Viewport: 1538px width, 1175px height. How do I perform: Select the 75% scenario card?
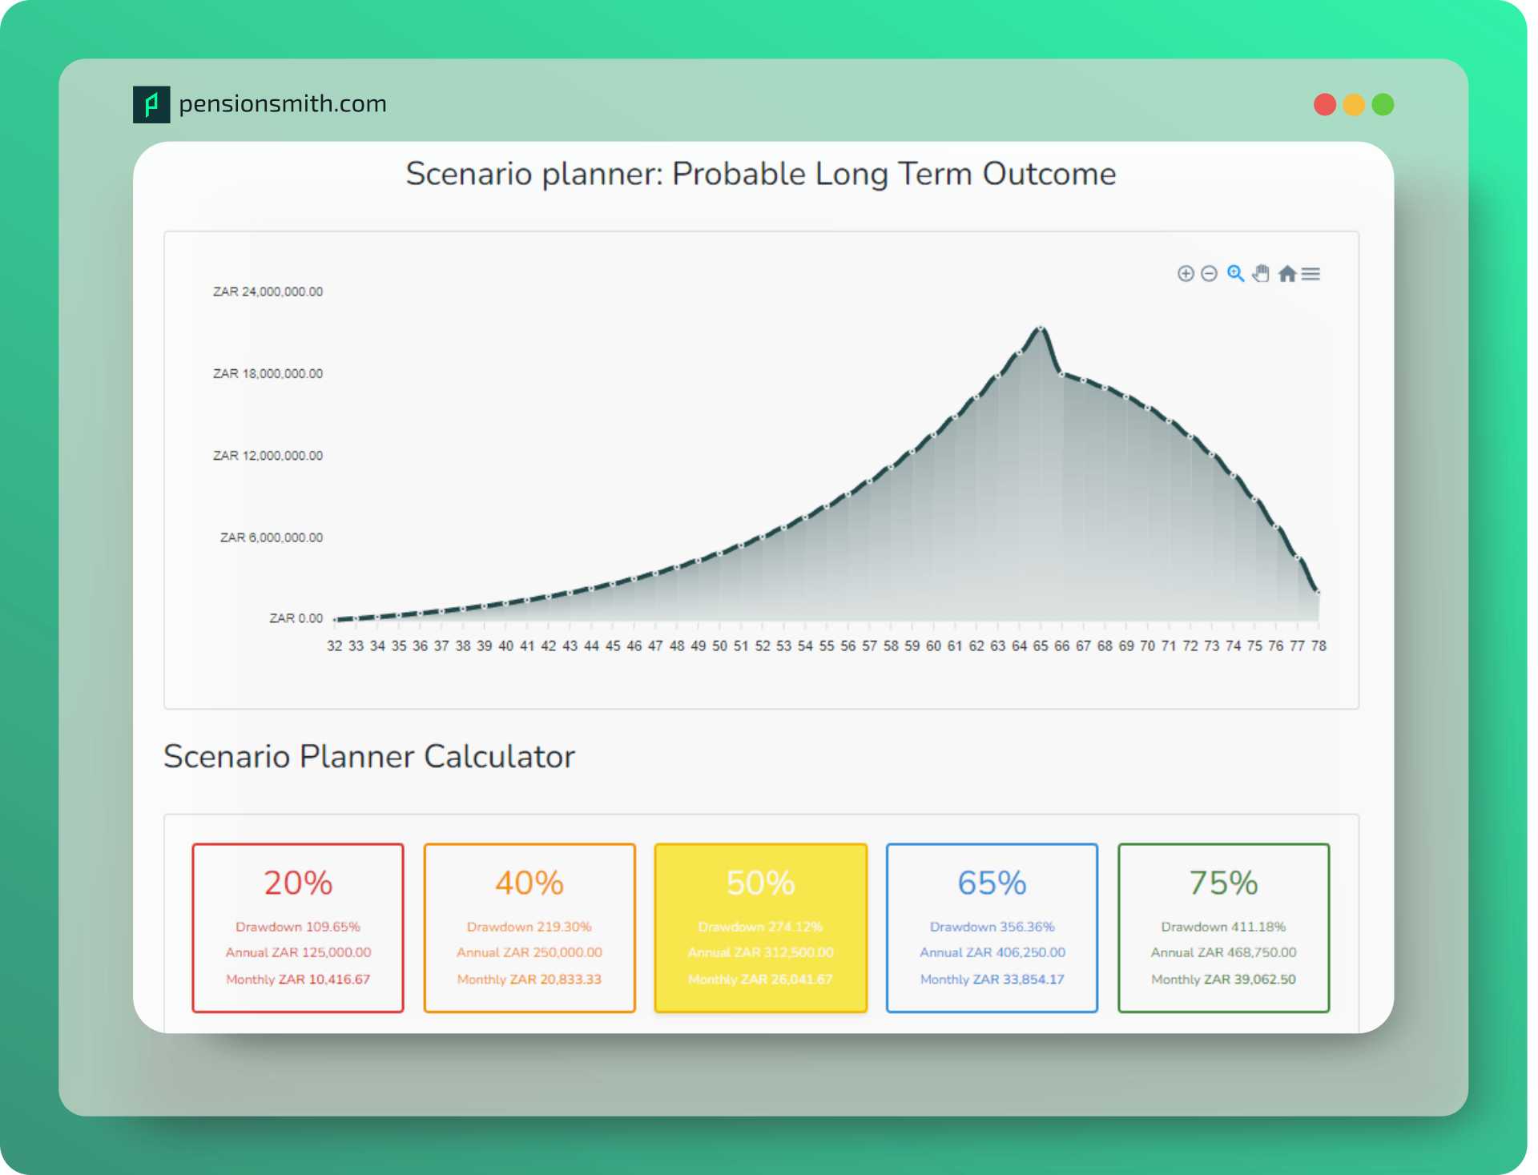point(1224,928)
